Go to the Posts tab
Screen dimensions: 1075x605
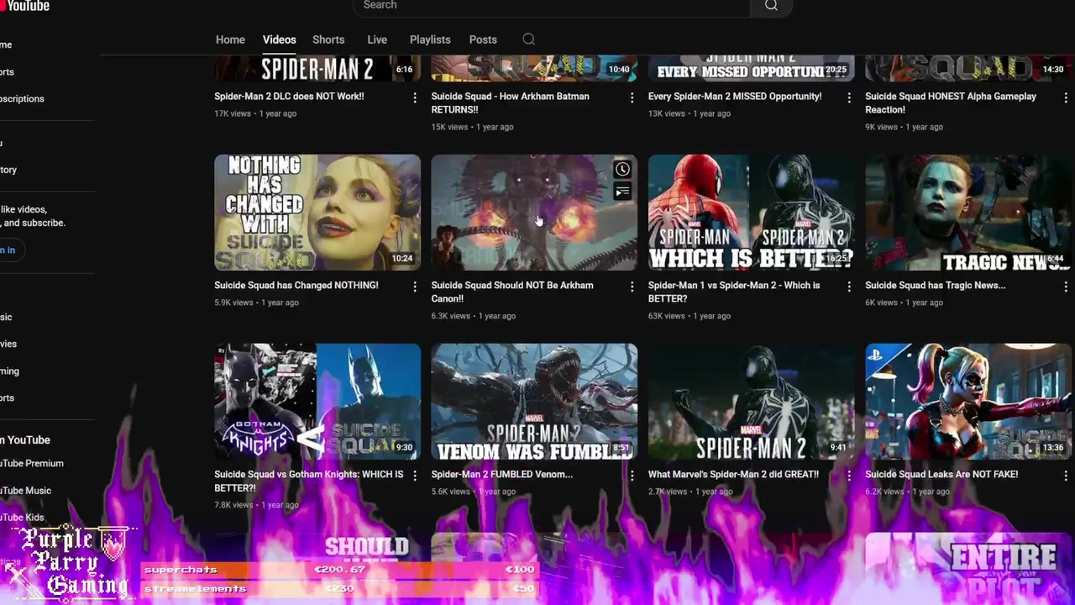[483, 39]
